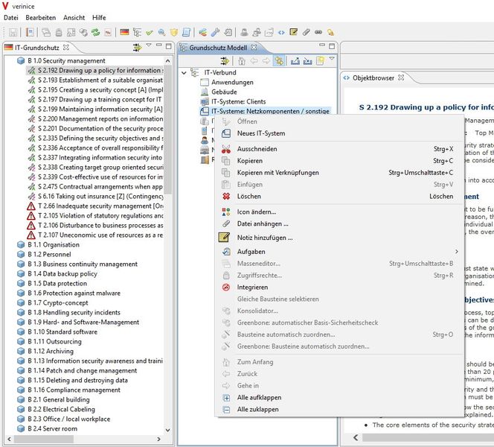The height and width of the screenshot is (447, 494).
Task: Click the colorful chart toolbar icon
Action: [203, 32]
